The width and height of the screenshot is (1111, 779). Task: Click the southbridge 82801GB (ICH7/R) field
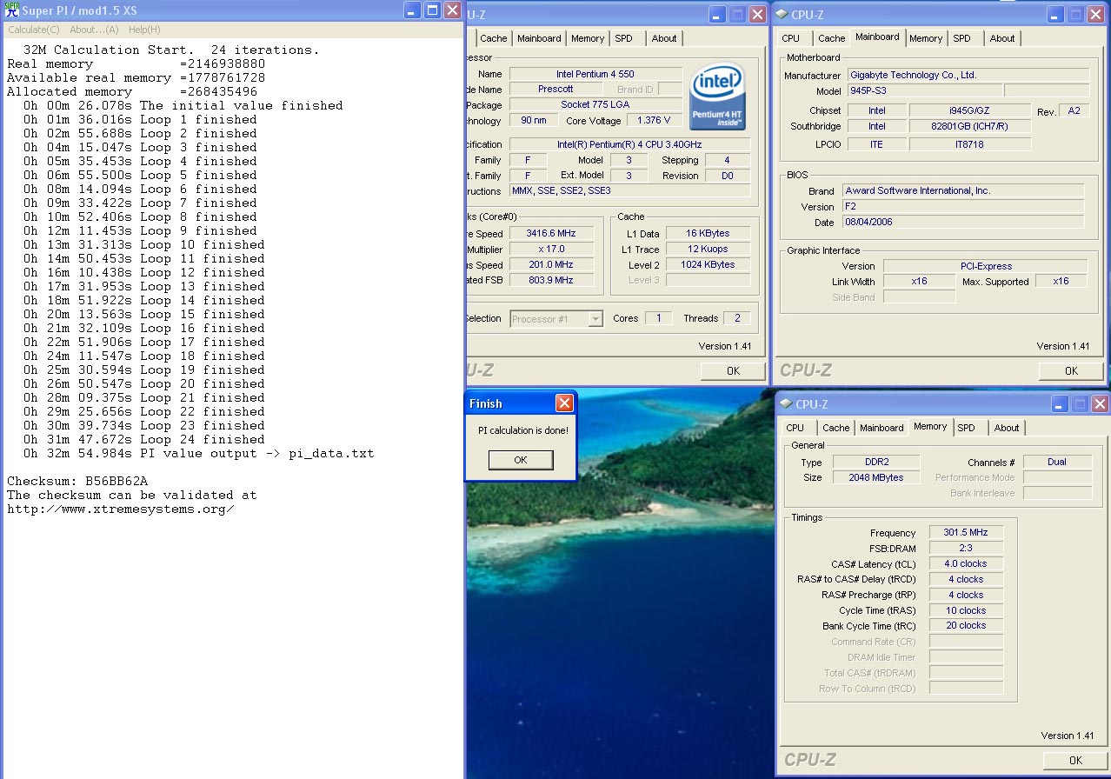click(970, 127)
